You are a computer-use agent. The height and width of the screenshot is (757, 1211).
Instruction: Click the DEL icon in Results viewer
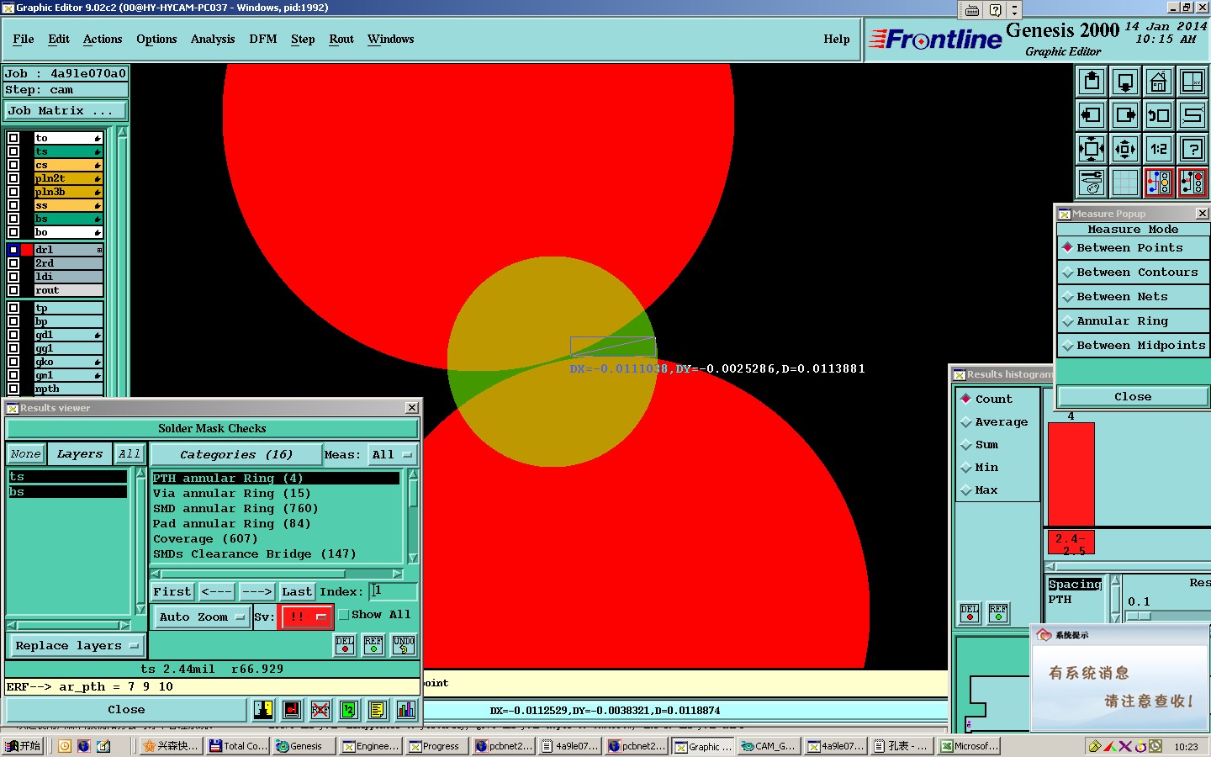coord(345,645)
